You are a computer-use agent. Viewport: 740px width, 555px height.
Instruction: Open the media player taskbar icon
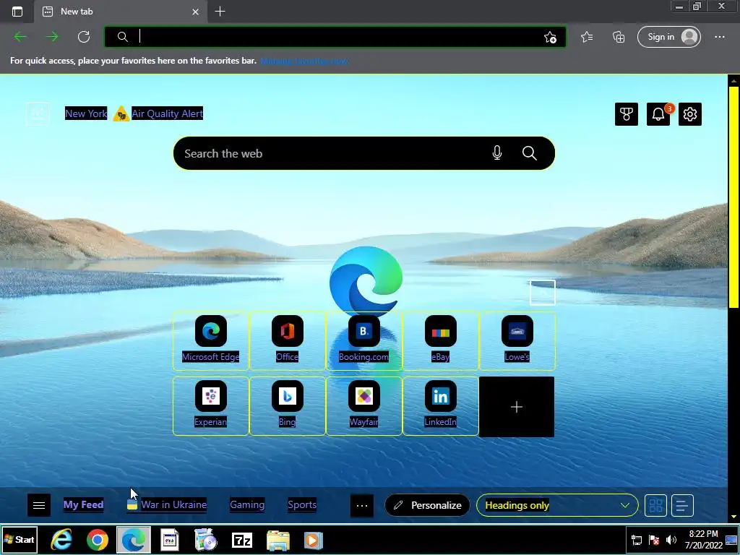pos(313,540)
